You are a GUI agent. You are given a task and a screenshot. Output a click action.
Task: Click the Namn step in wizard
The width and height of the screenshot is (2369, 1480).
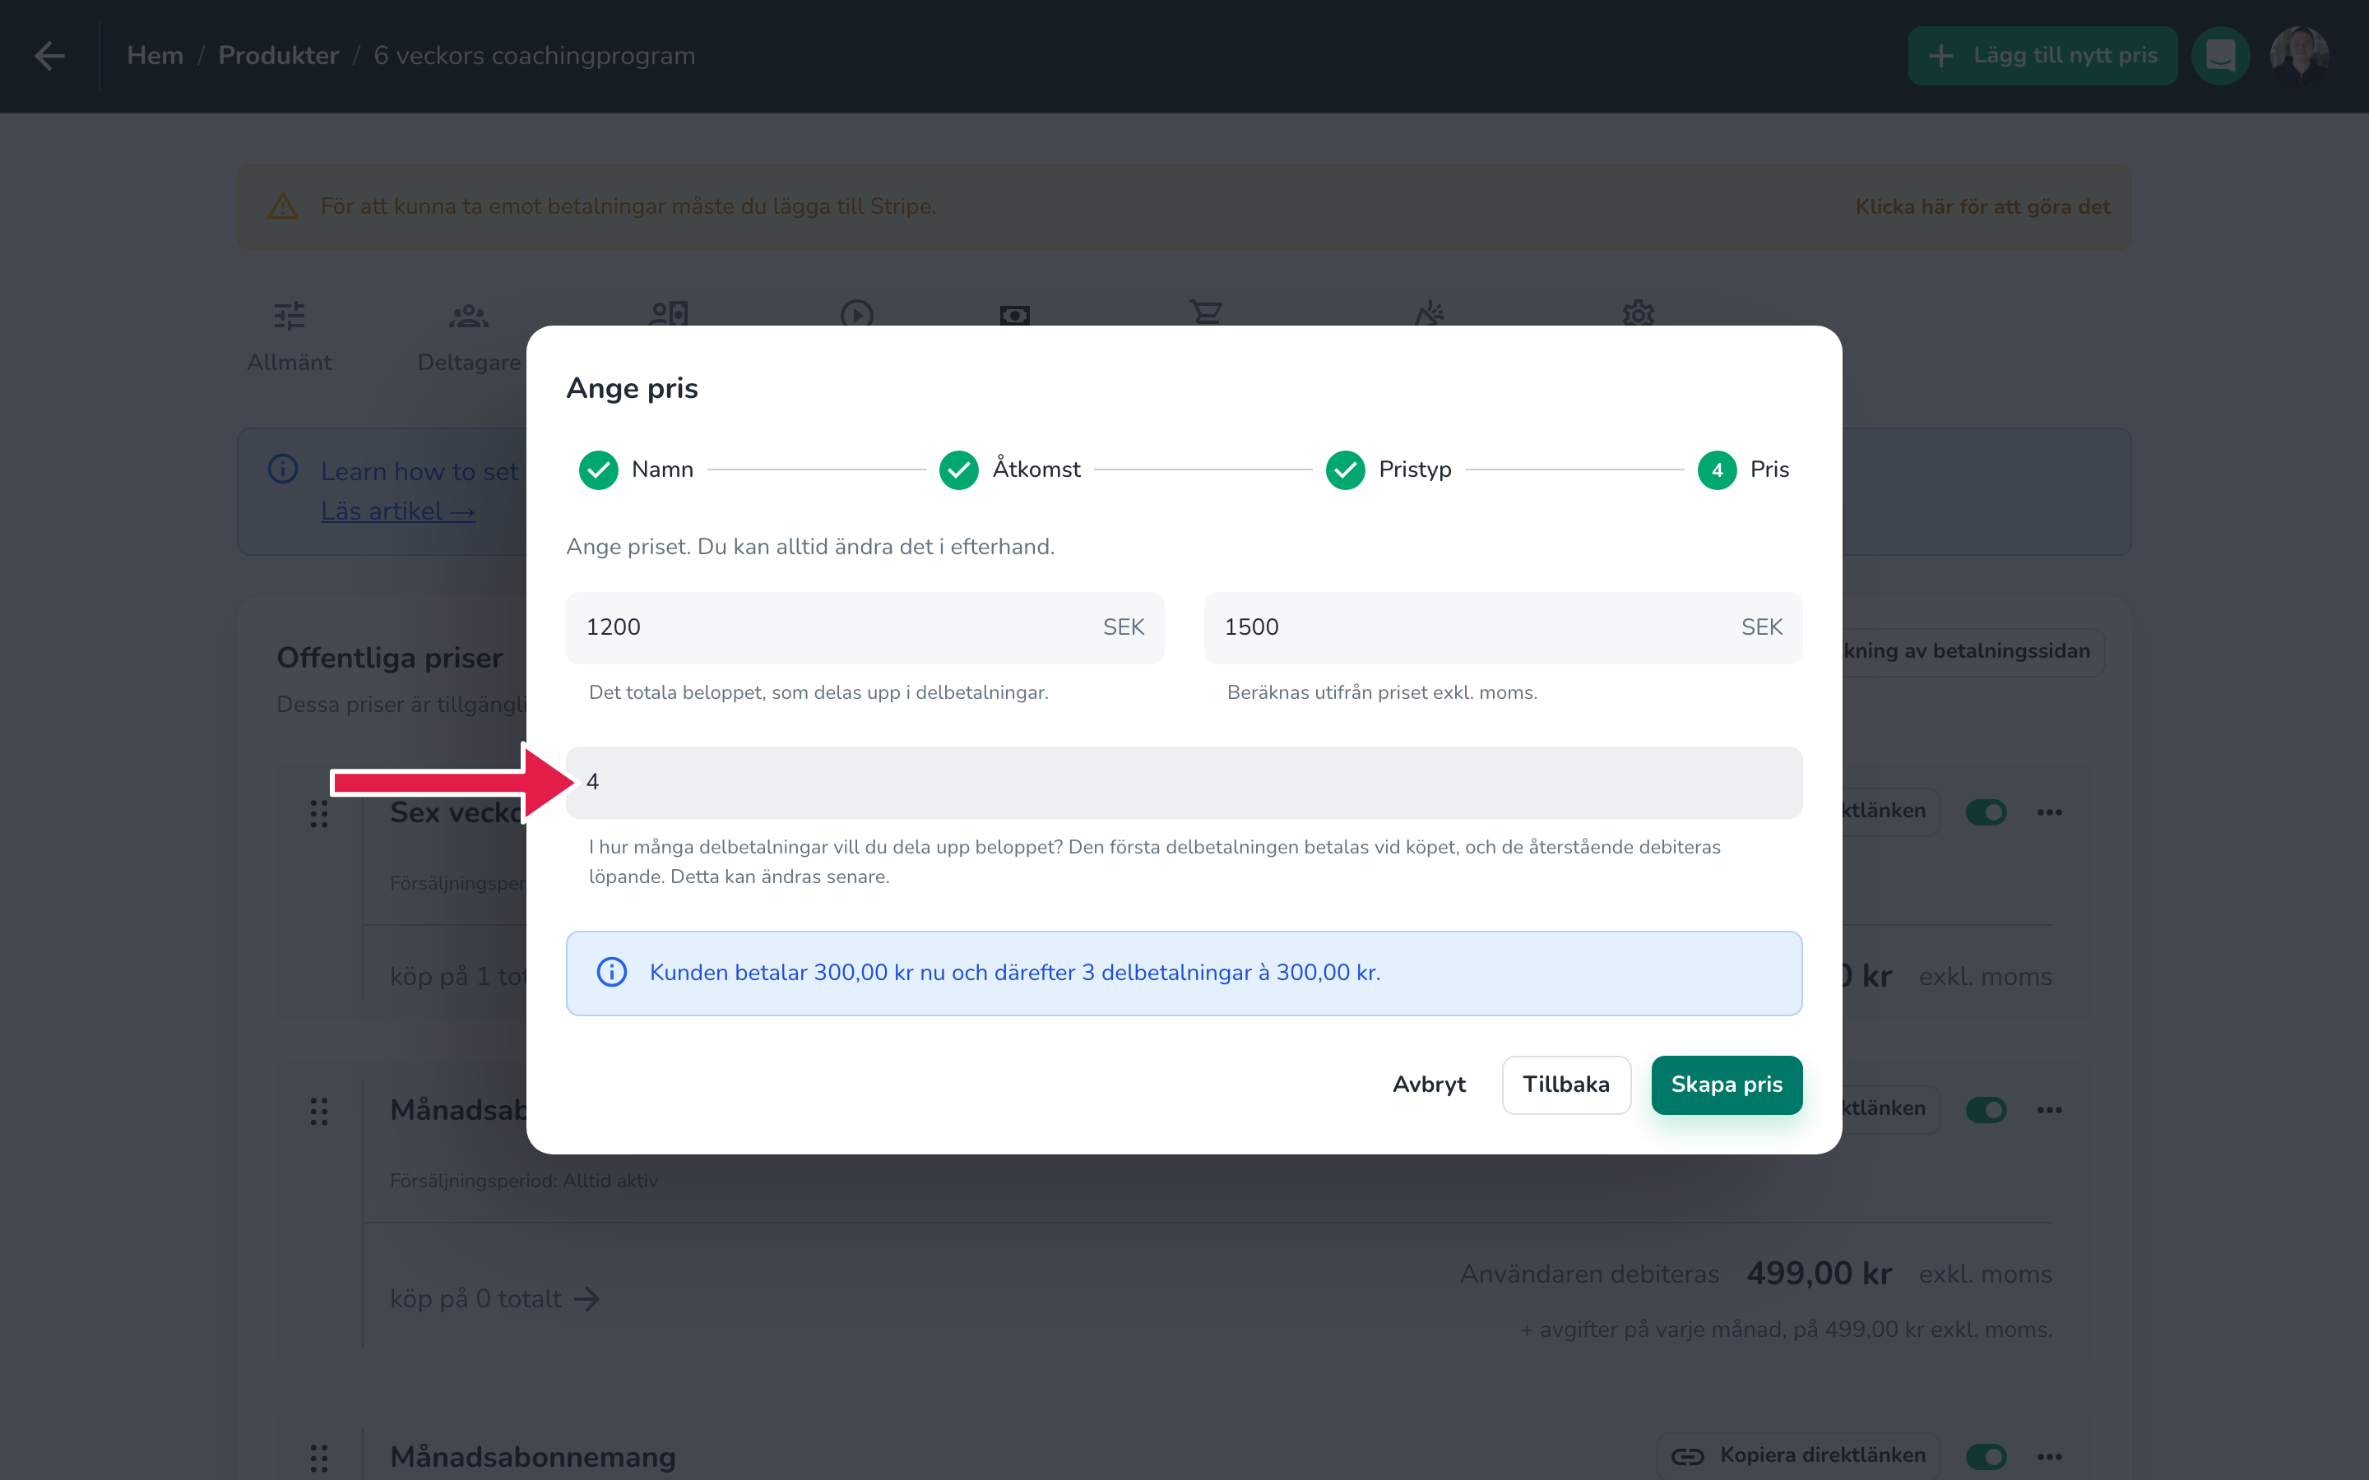(637, 469)
